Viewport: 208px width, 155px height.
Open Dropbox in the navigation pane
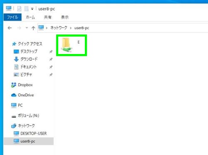pyautogui.click(x=22, y=85)
